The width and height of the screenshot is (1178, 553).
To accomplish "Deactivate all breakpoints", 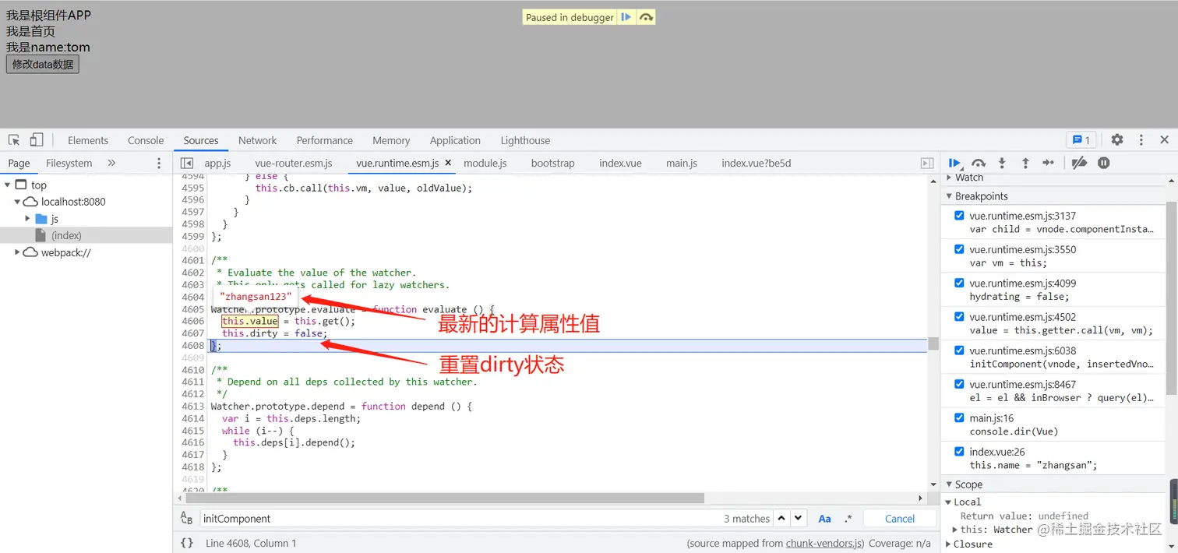I will (1079, 163).
